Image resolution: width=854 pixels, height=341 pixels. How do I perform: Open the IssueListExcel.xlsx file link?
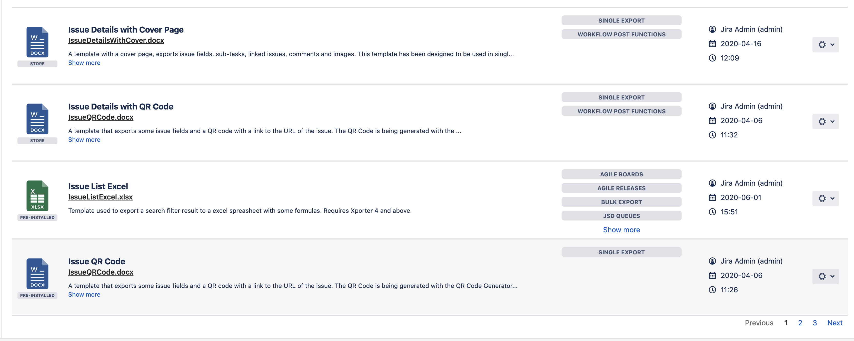click(100, 197)
